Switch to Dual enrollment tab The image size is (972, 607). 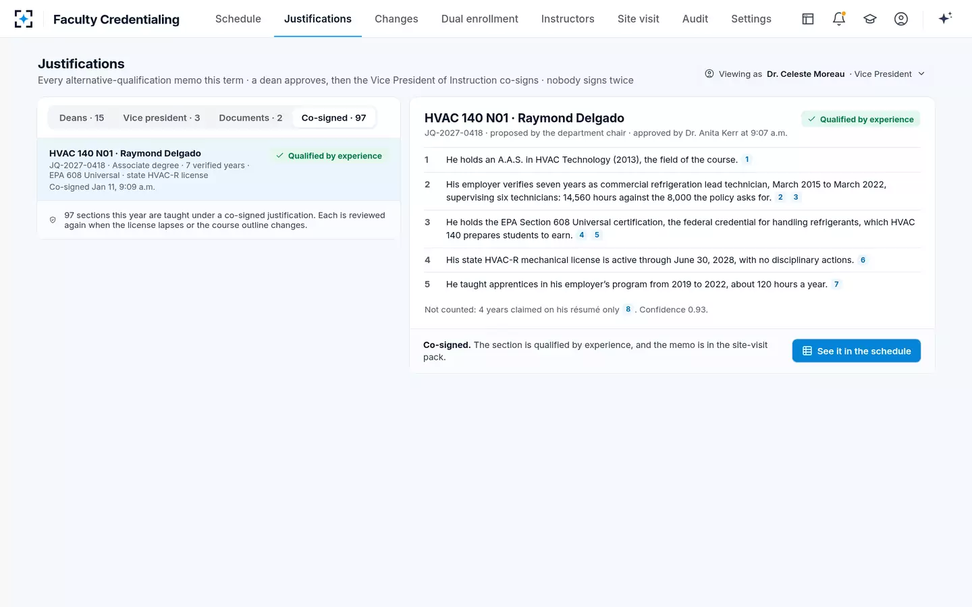pos(480,19)
